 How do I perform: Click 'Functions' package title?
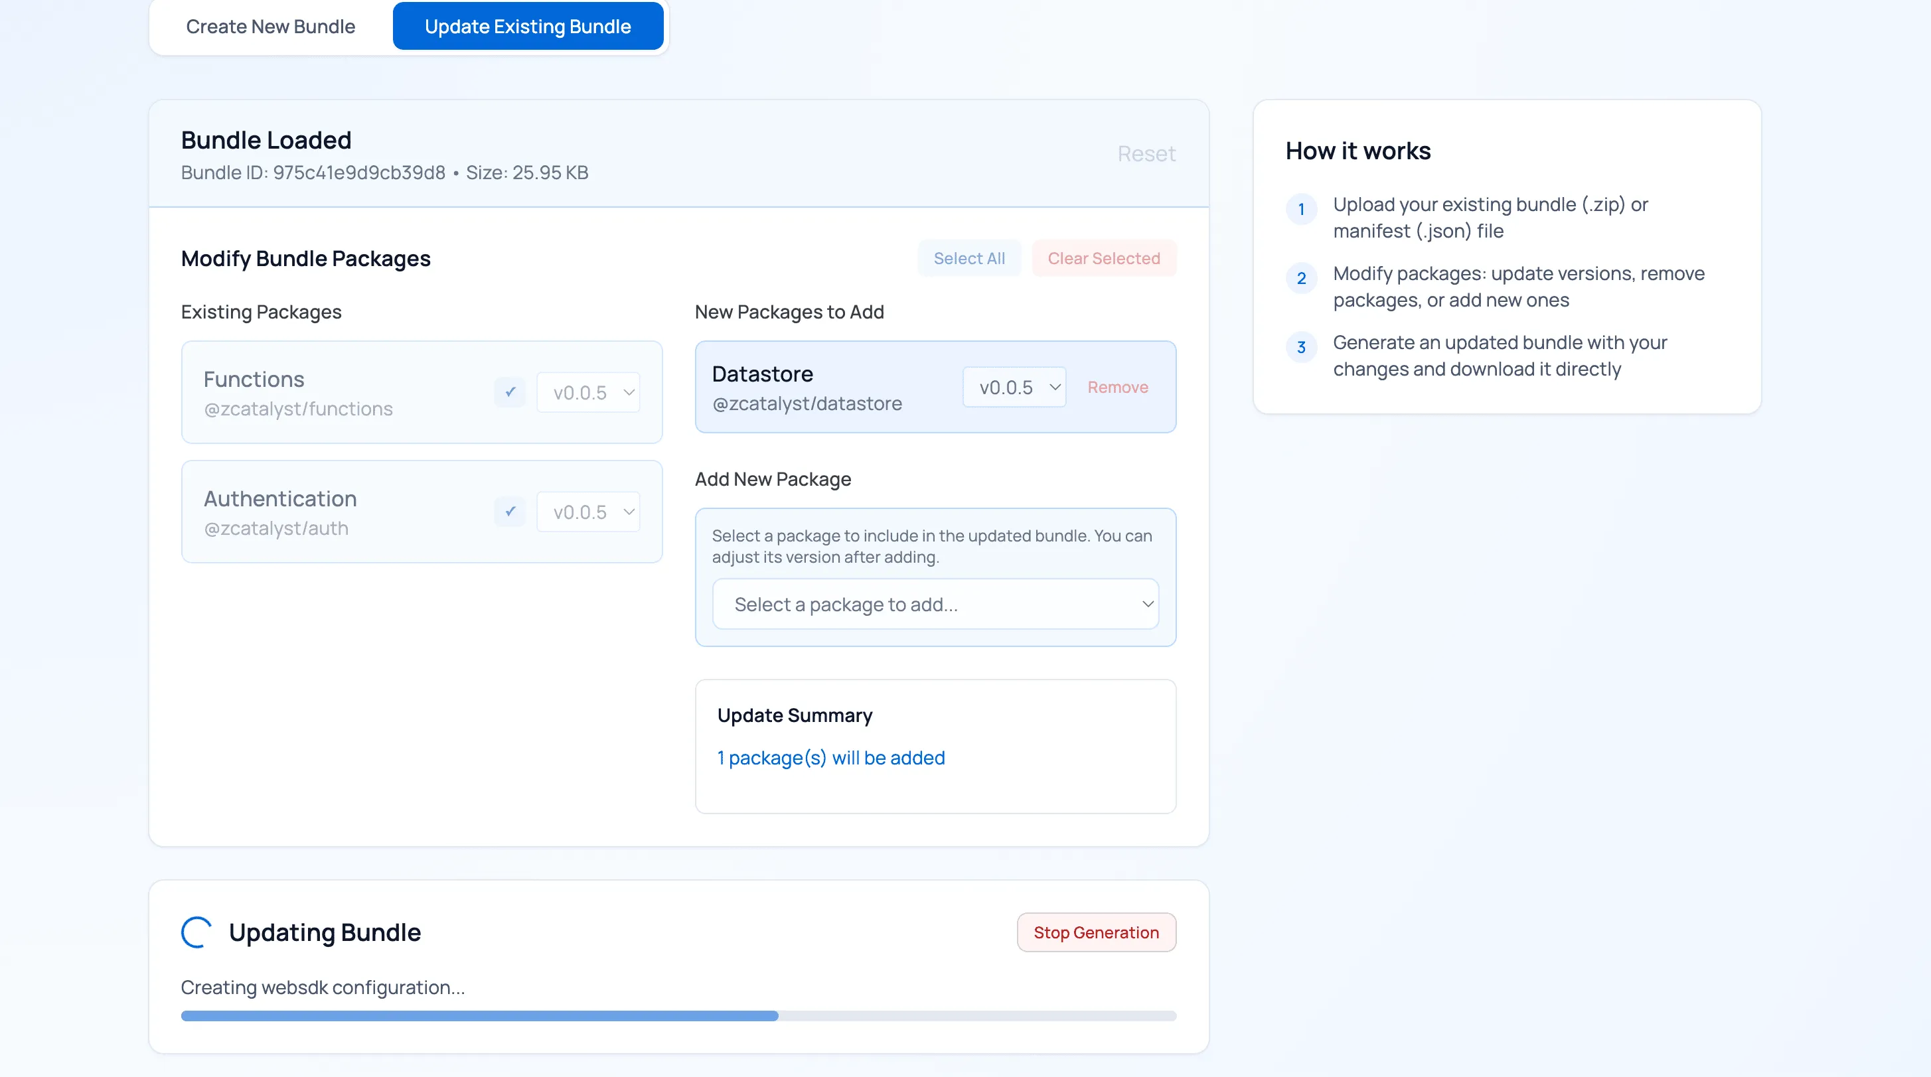coord(254,378)
